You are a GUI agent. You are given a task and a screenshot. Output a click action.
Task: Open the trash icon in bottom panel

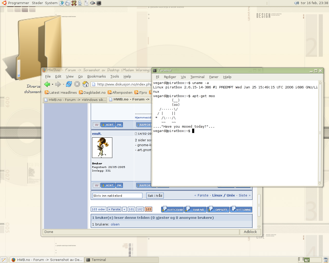tap(326, 260)
